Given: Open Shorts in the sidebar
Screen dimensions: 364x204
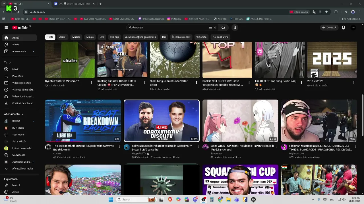Looking at the screenshot, I should pos(20,44).
